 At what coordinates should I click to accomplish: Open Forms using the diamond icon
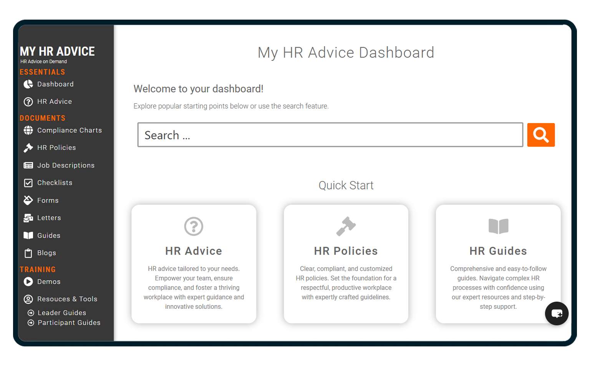28,200
